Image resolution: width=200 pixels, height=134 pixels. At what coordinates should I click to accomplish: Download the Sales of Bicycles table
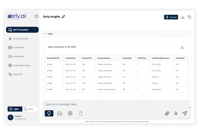pyautogui.click(x=182, y=47)
